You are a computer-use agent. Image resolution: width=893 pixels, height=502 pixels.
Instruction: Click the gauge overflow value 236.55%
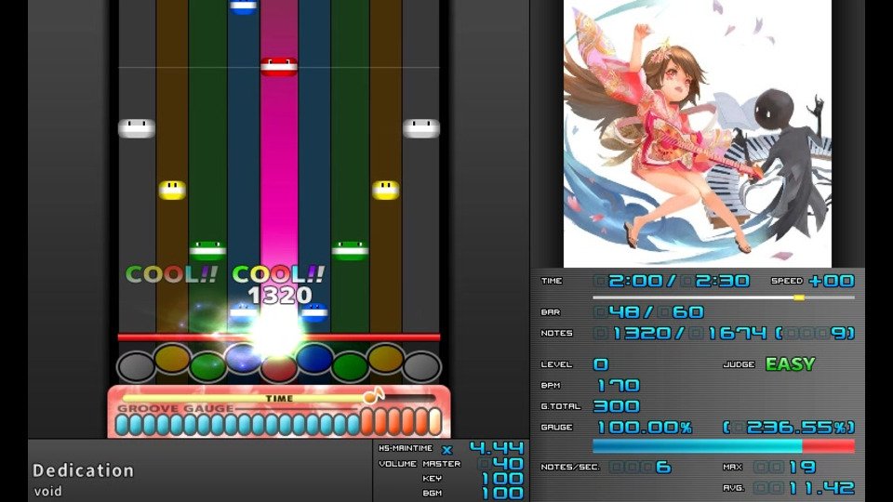[790, 427]
